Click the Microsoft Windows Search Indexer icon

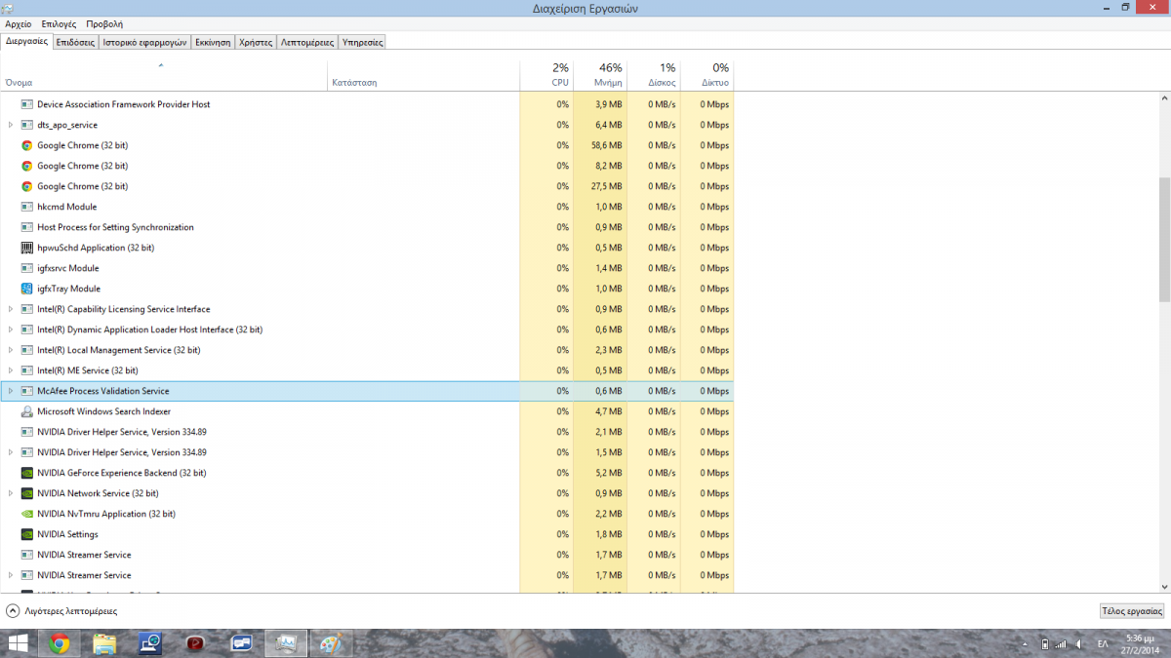[27, 411]
